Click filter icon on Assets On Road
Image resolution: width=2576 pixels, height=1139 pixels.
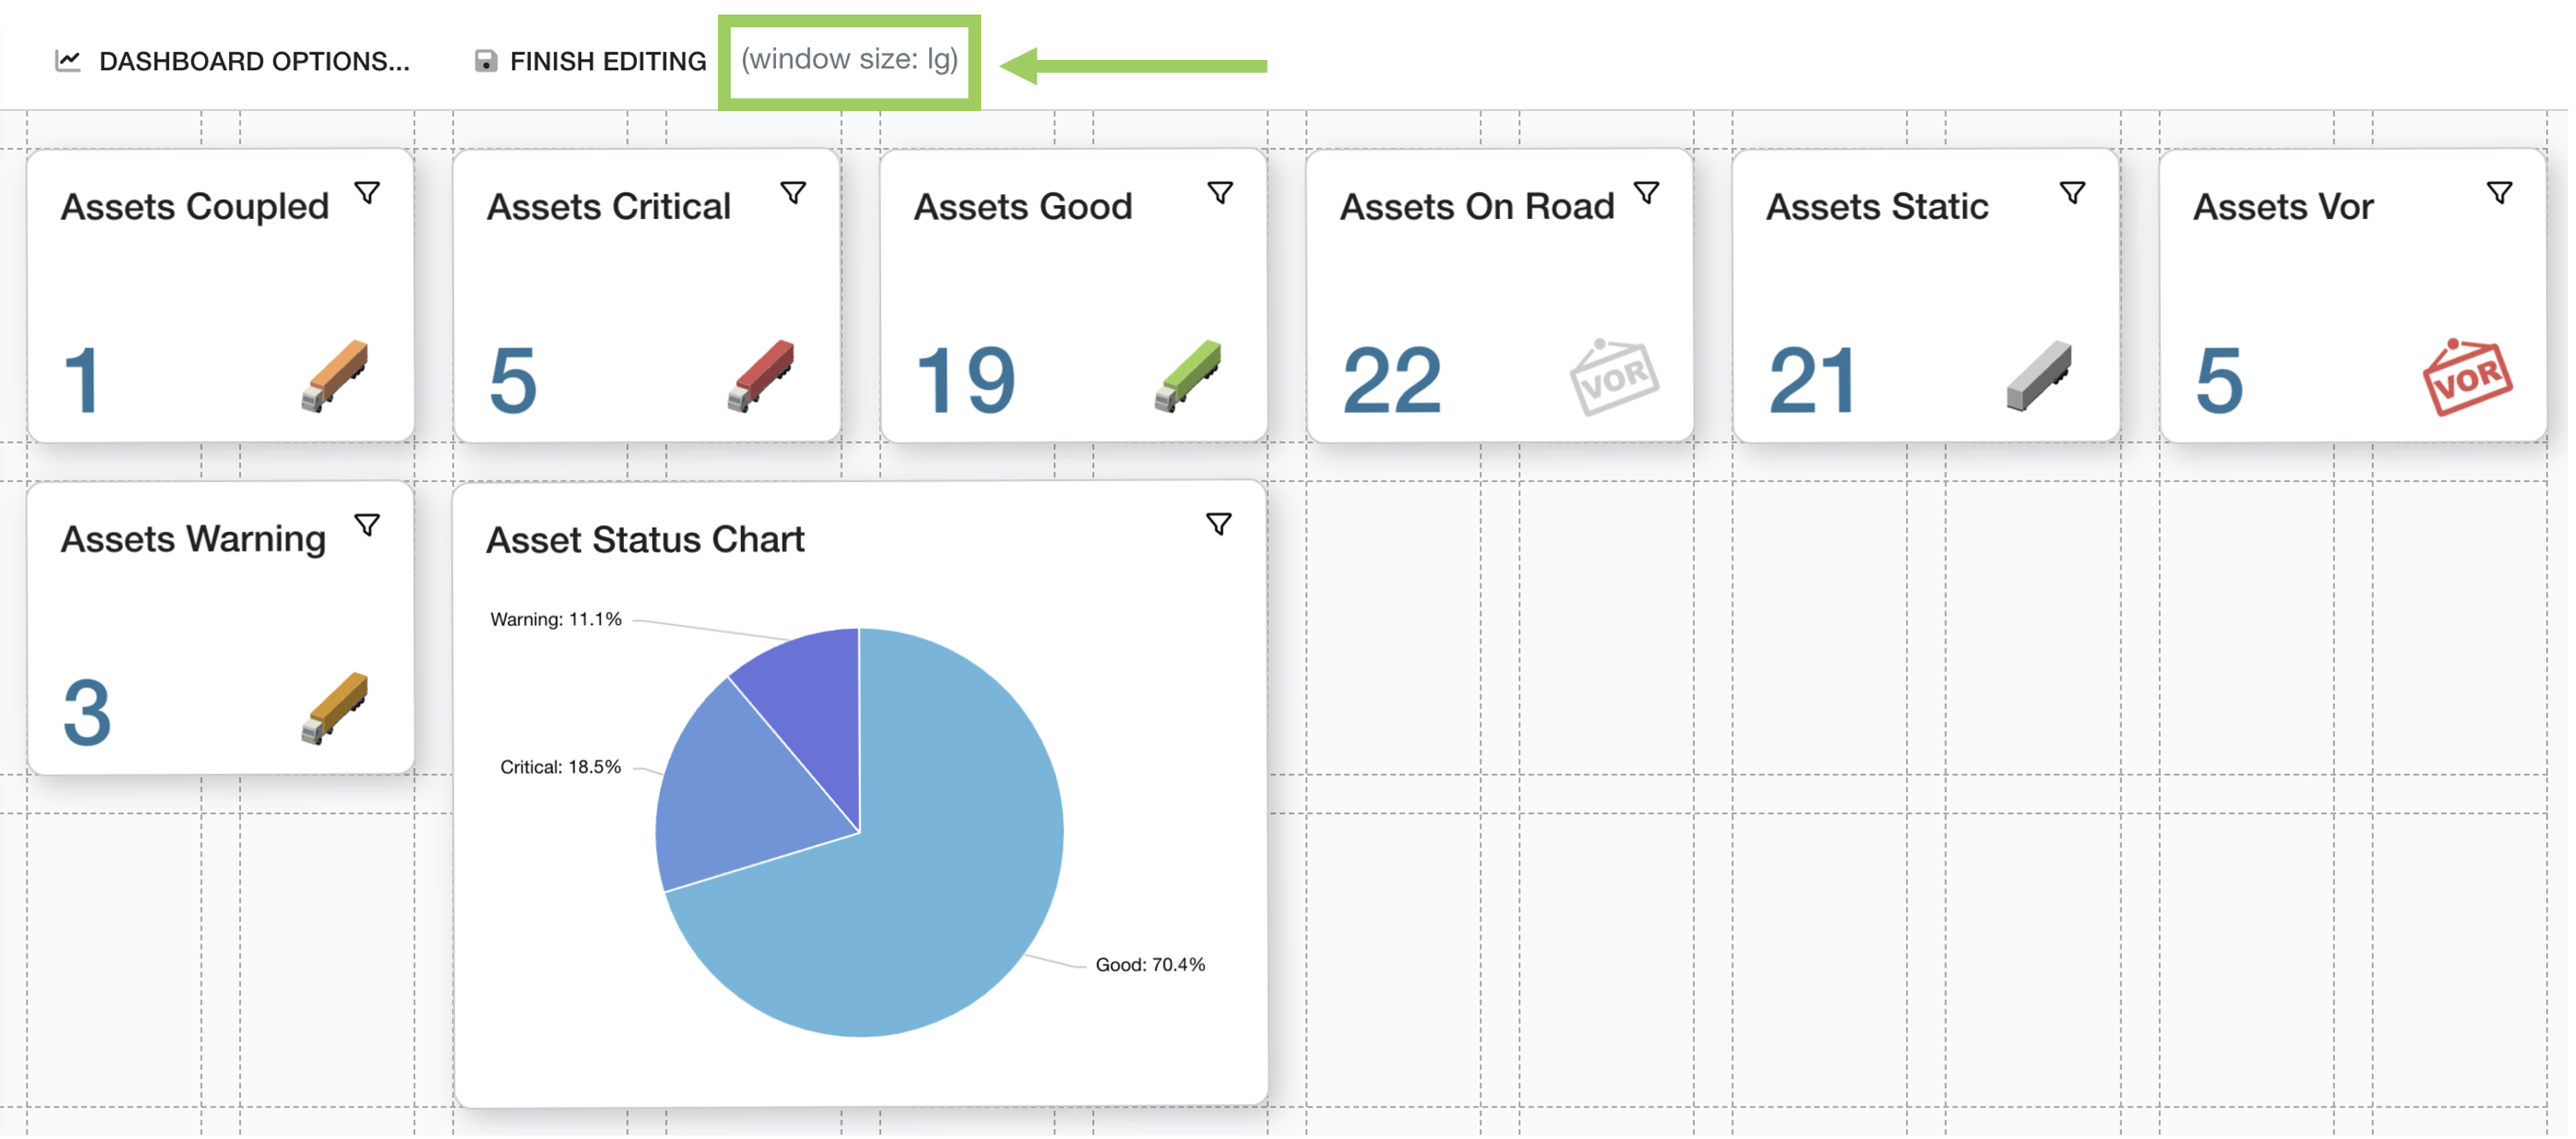[1646, 192]
